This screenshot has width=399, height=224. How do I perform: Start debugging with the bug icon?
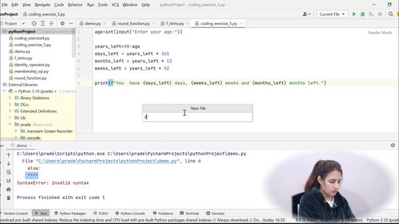363,14
